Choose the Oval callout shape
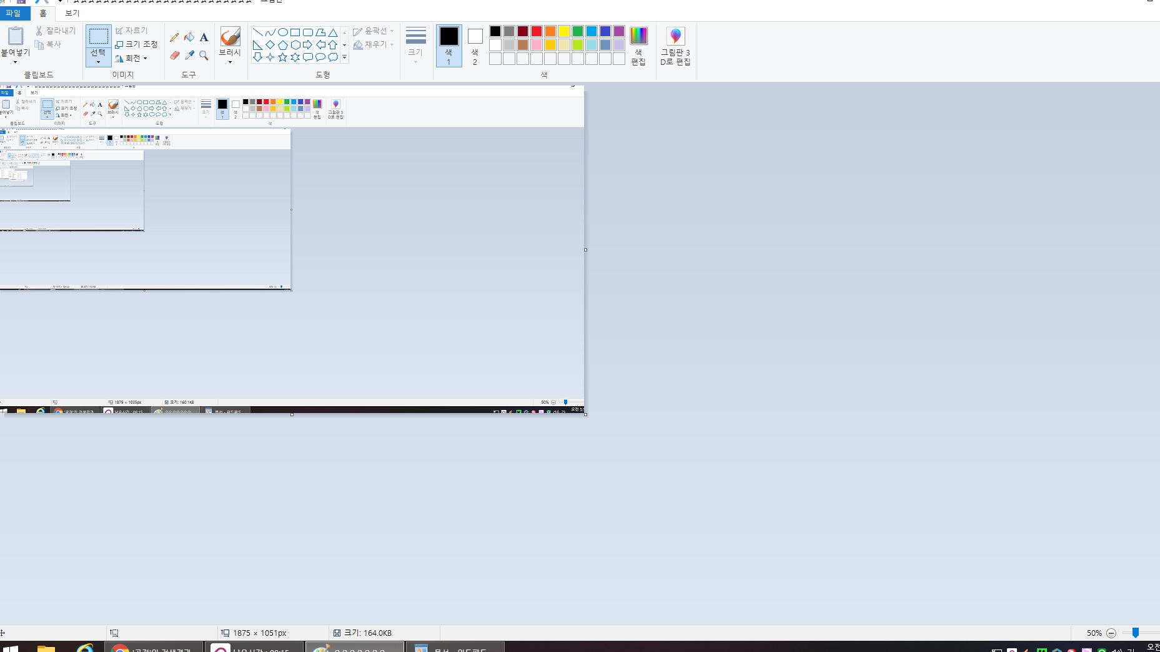This screenshot has height=652, width=1160. [320, 57]
